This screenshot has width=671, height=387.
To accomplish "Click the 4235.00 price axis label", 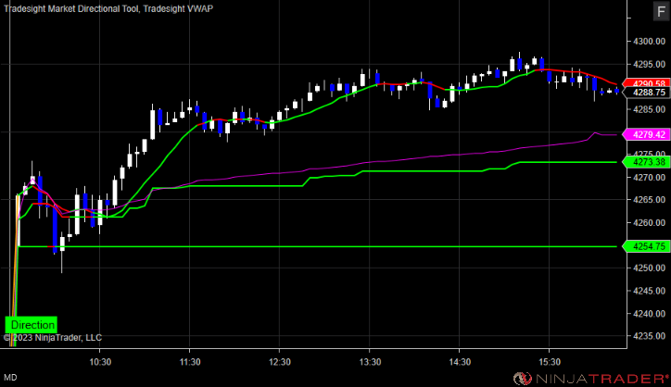I will 649,336.
